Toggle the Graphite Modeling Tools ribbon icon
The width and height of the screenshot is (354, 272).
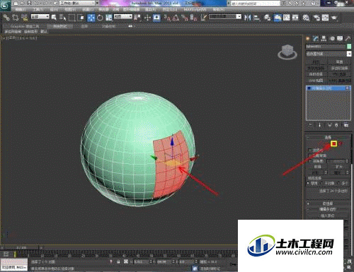pyautogui.click(x=278, y=18)
